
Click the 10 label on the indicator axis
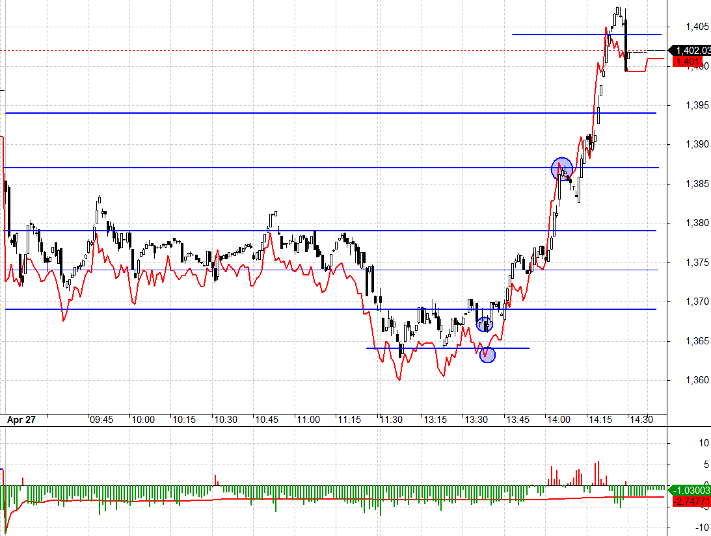click(x=703, y=443)
